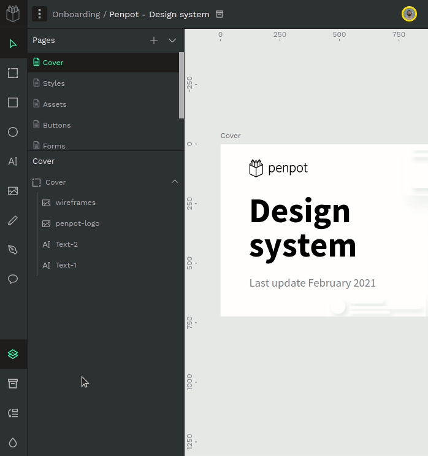Select the Artboard tool
Screen dimensions: 428x456
[x=13, y=73]
